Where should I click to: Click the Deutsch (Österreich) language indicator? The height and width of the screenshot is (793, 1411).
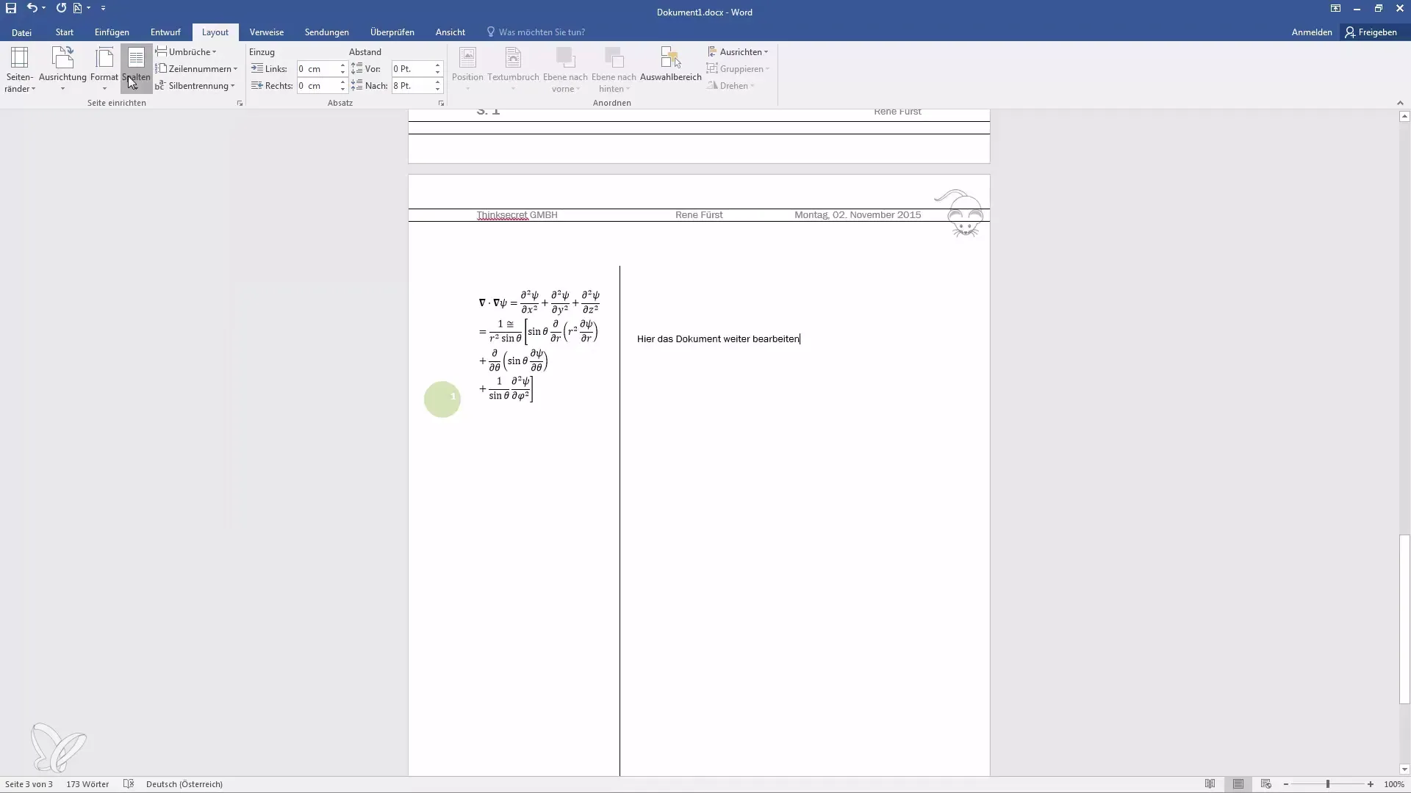coord(184,784)
